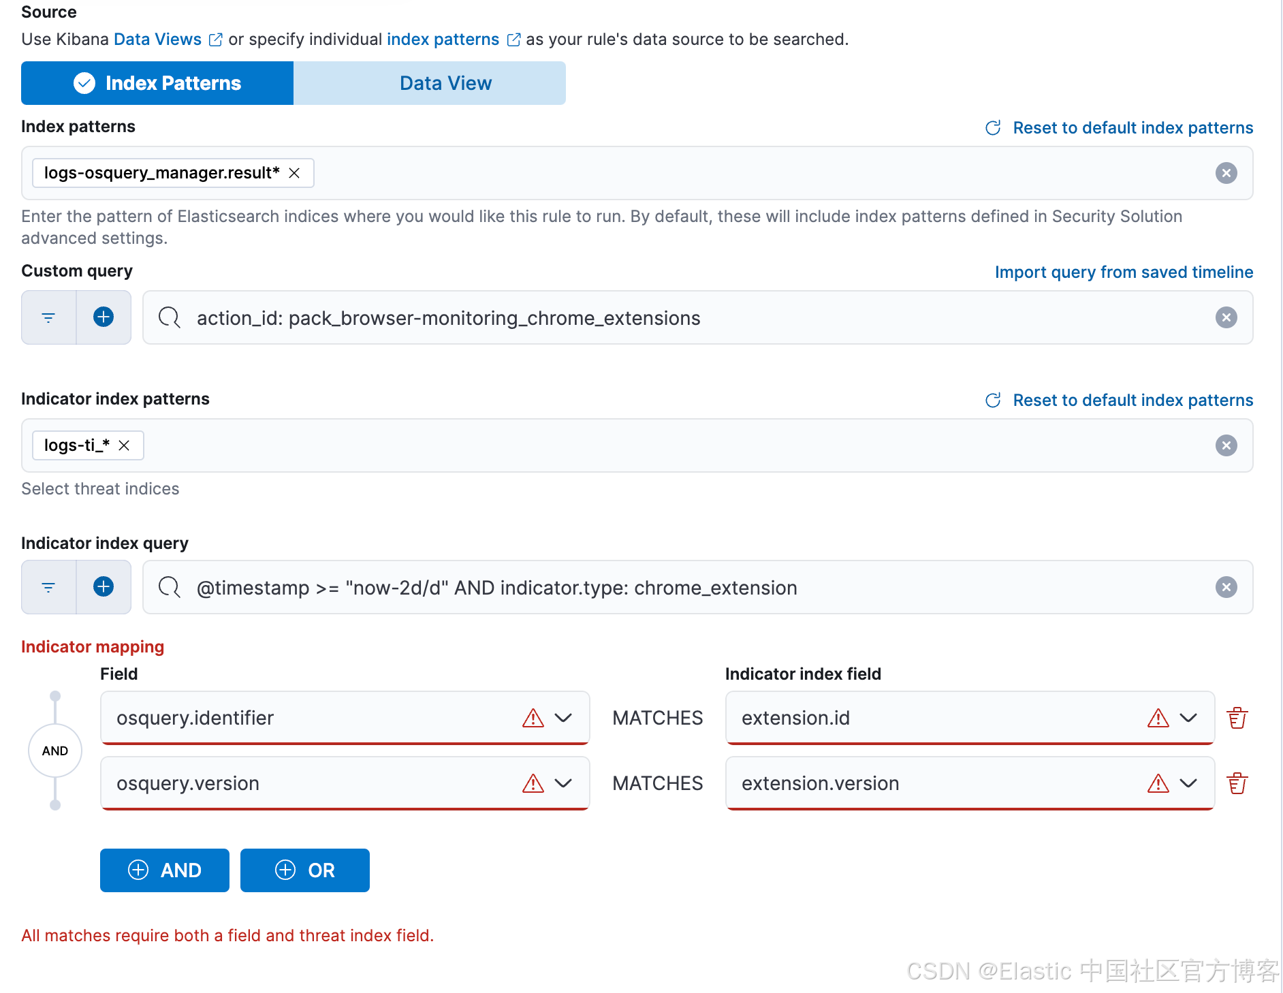Click search icon in Custom query bar
The height and width of the screenshot is (993, 1283).
[x=169, y=317]
